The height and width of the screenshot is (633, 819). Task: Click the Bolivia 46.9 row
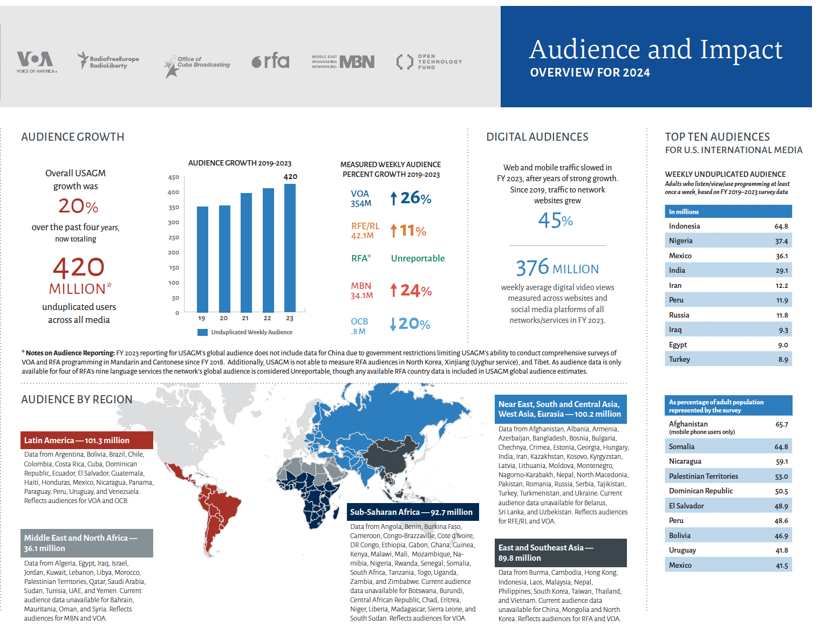point(728,535)
